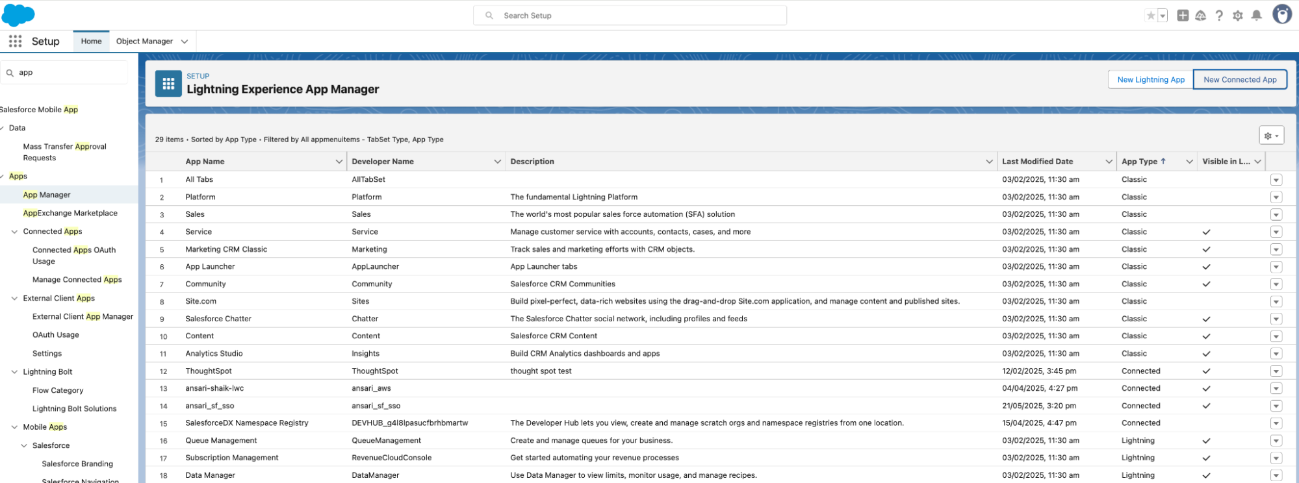Open list view controls gear

point(1271,136)
